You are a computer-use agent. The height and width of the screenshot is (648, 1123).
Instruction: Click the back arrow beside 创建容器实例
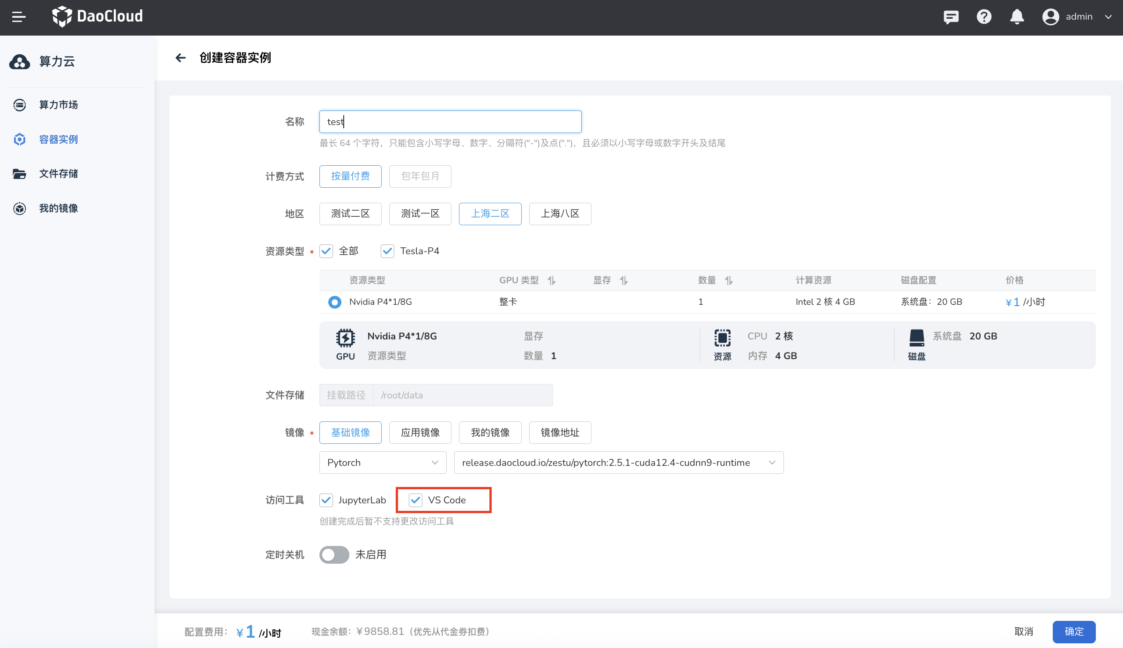180,58
